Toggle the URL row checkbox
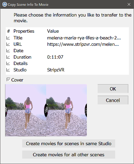 (x=8, y=44)
